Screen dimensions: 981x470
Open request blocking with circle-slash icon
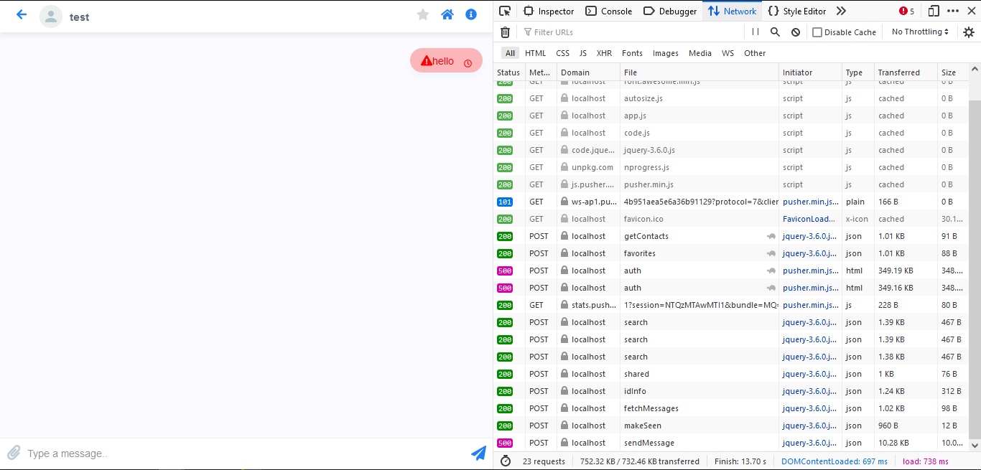(x=794, y=32)
